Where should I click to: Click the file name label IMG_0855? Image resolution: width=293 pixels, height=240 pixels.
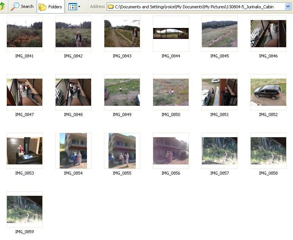click(122, 173)
